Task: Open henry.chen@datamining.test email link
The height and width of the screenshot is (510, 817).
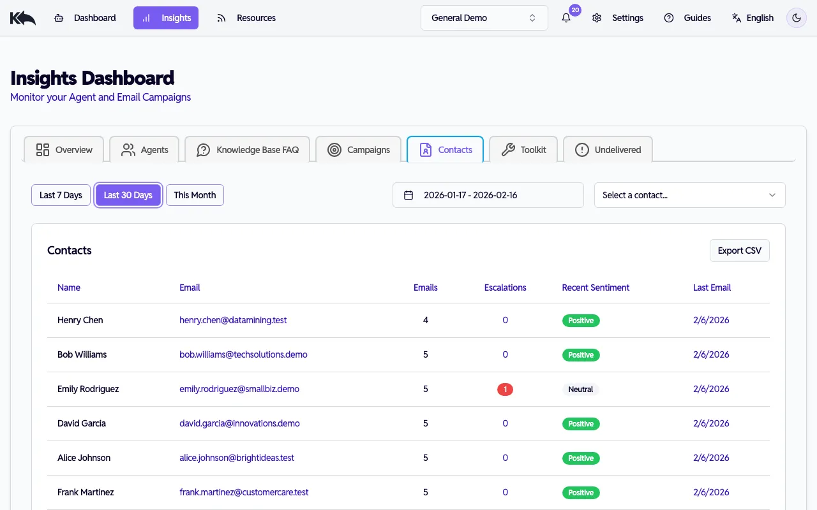Action: coord(233,320)
